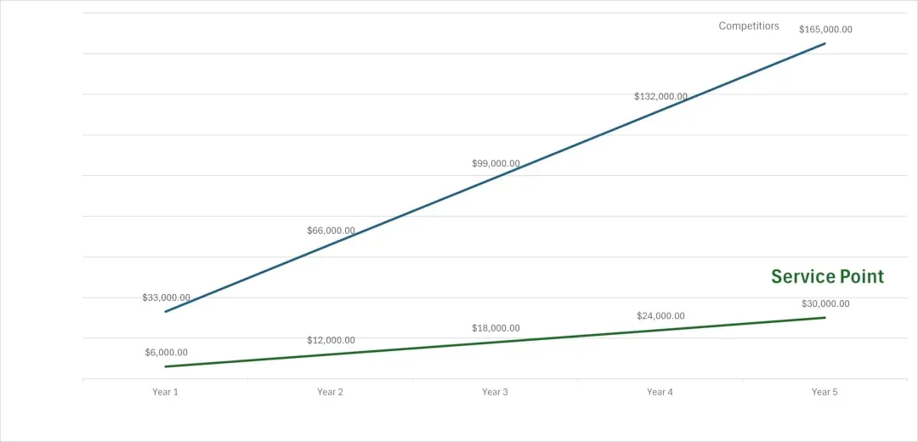Click the $99,000.00 data label

496,163
